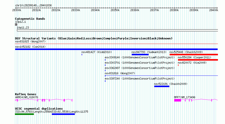Select the red nsv525448 loss bar

(194, 55)
